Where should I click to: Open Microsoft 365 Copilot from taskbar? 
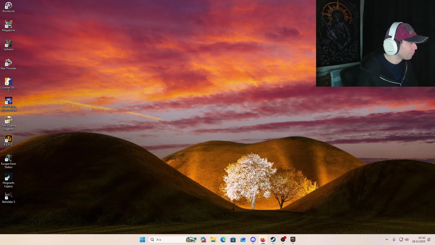203,240
